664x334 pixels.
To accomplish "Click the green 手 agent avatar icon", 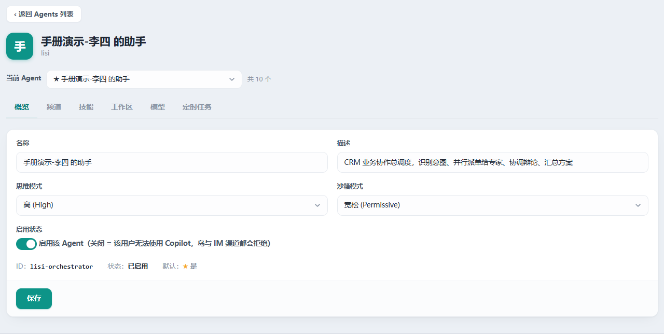I will click(x=20, y=46).
